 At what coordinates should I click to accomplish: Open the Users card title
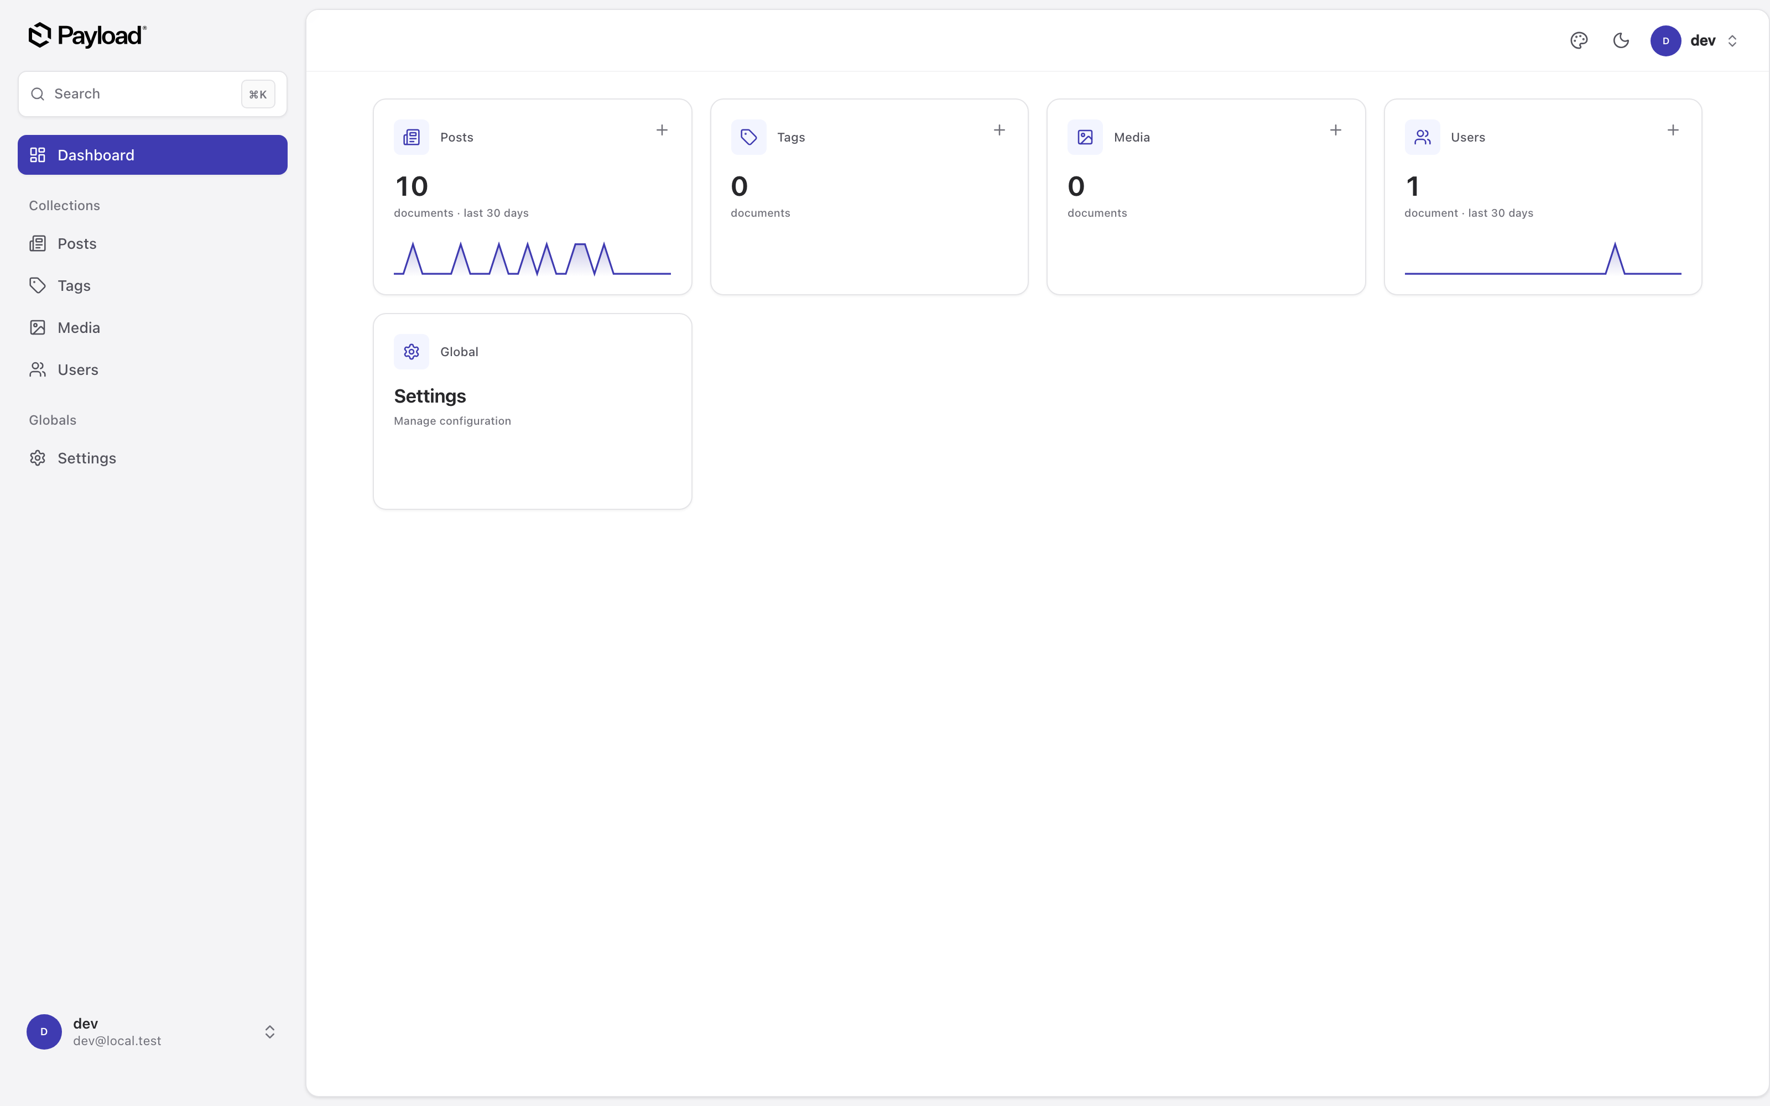click(x=1468, y=138)
